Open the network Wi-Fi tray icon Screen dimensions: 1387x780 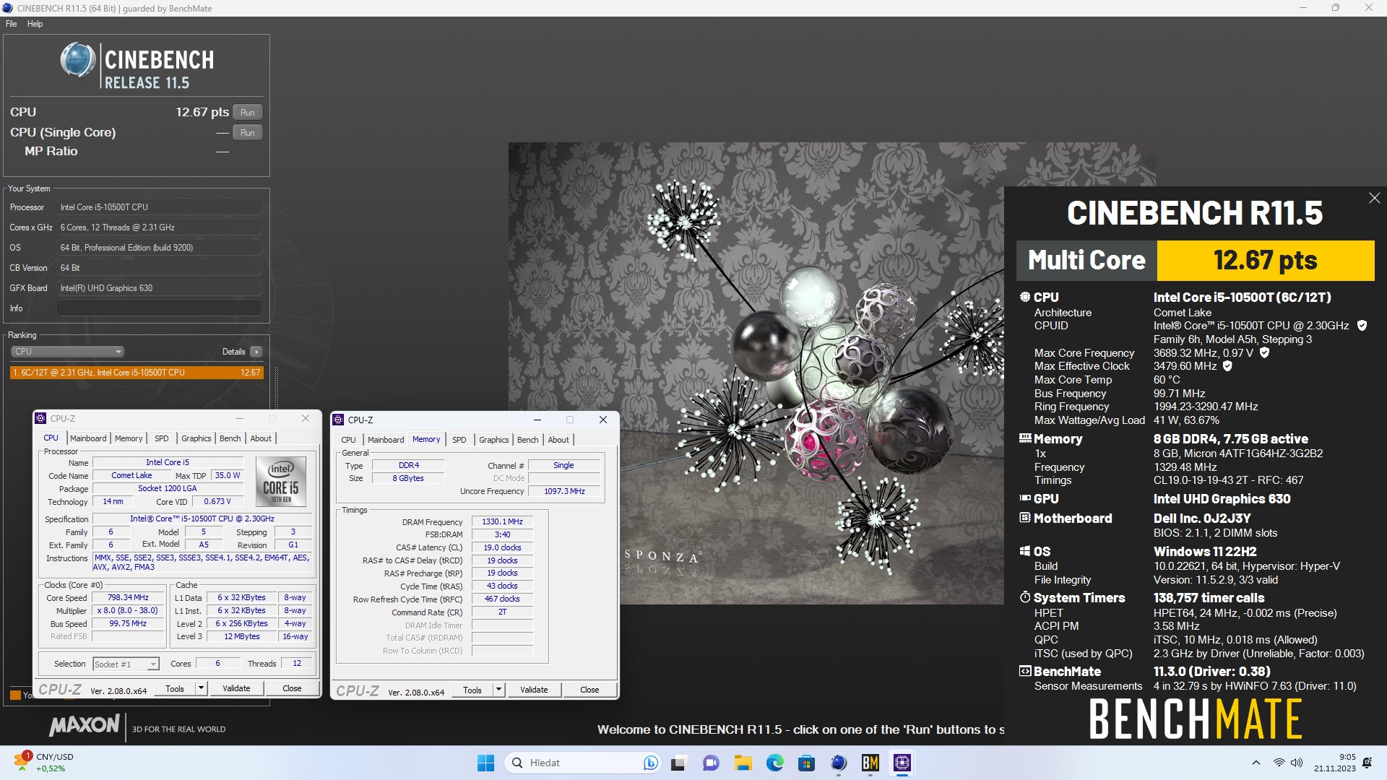tap(1279, 763)
